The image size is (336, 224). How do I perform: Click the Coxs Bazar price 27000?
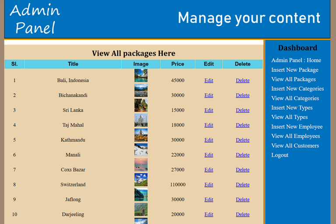coord(178,170)
